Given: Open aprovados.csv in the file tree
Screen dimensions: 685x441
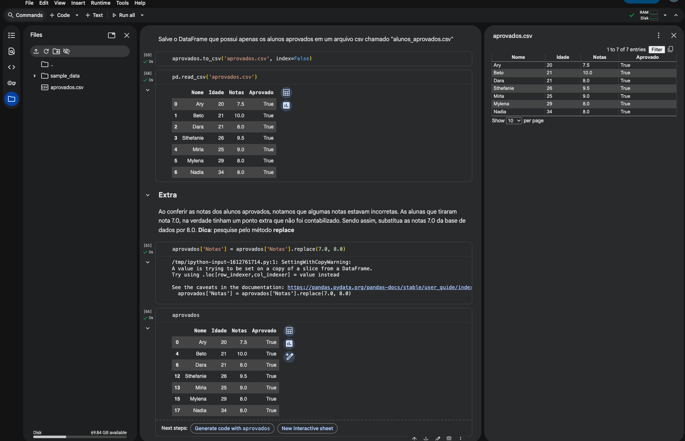Looking at the screenshot, I should click(67, 87).
